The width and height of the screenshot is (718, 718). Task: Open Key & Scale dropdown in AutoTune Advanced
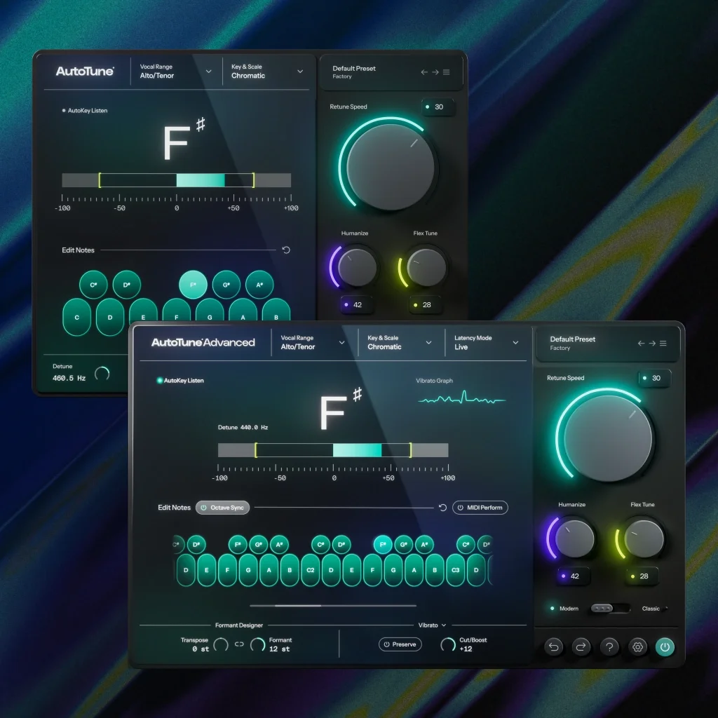pyautogui.click(x=399, y=342)
